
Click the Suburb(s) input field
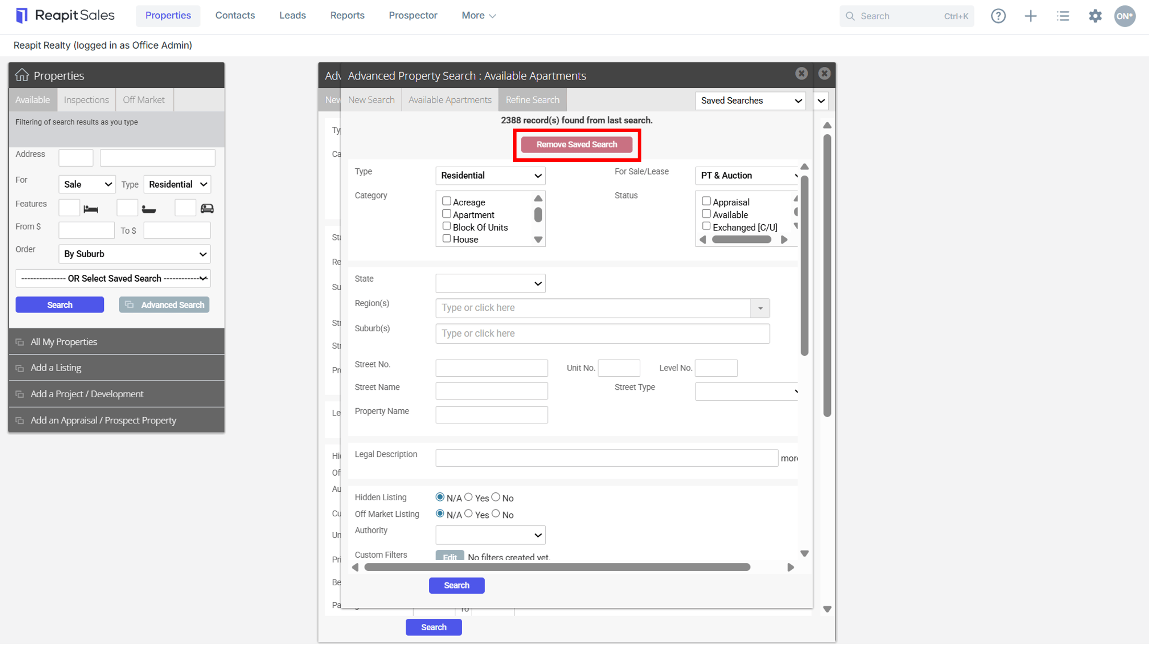coord(602,333)
